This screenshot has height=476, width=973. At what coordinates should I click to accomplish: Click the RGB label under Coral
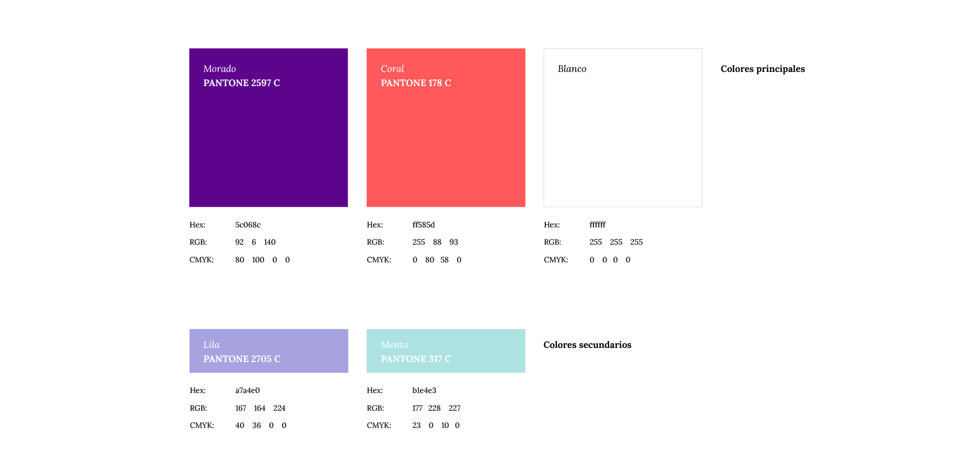point(376,242)
